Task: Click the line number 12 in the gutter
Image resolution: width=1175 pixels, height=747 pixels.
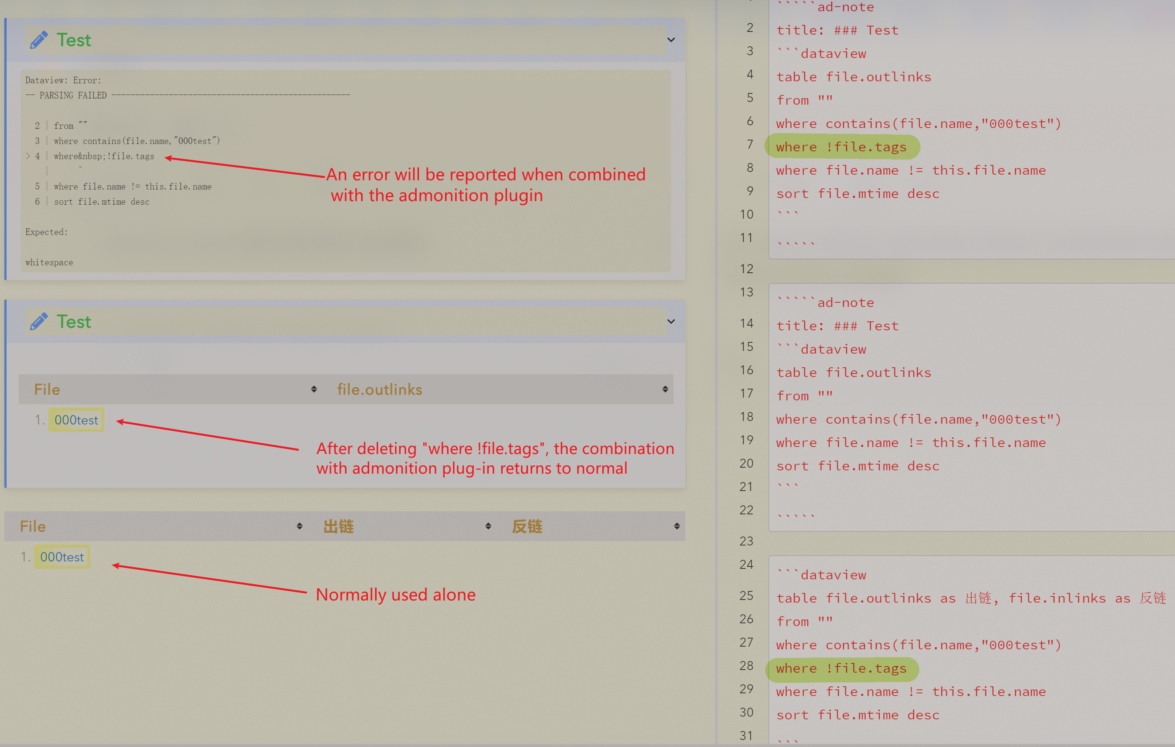Action: pyautogui.click(x=746, y=269)
